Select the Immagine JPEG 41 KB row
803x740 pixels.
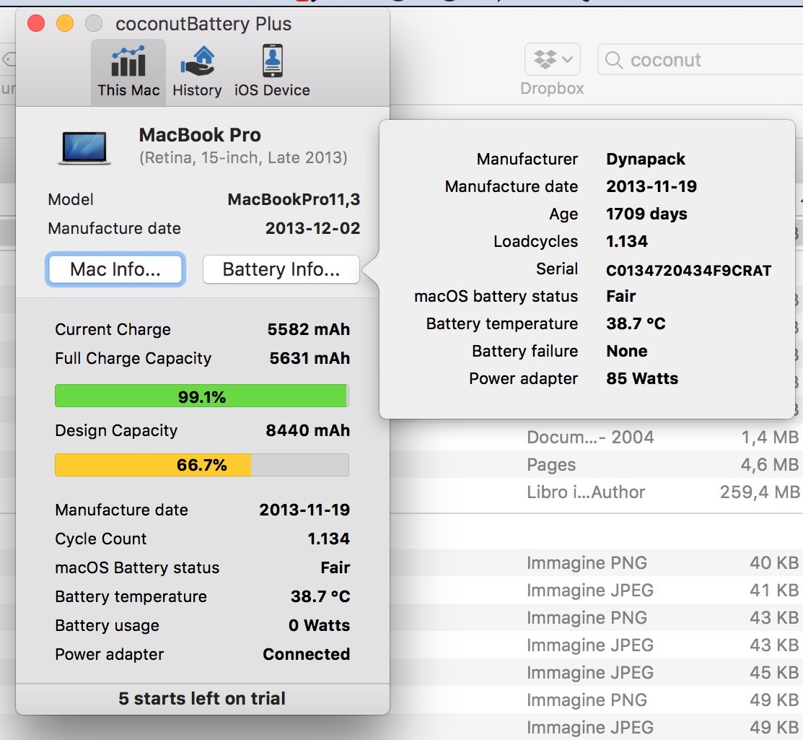tap(596, 590)
